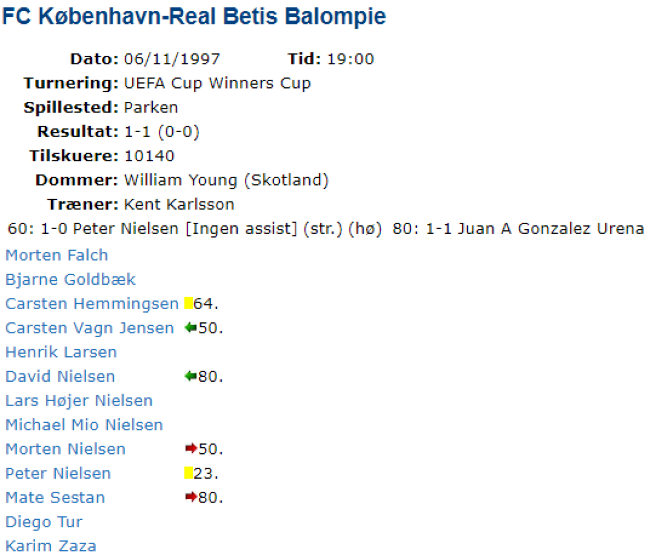This screenshot has width=650, height=555.
Task: Click the Diego Tur link
Action: [44, 521]
